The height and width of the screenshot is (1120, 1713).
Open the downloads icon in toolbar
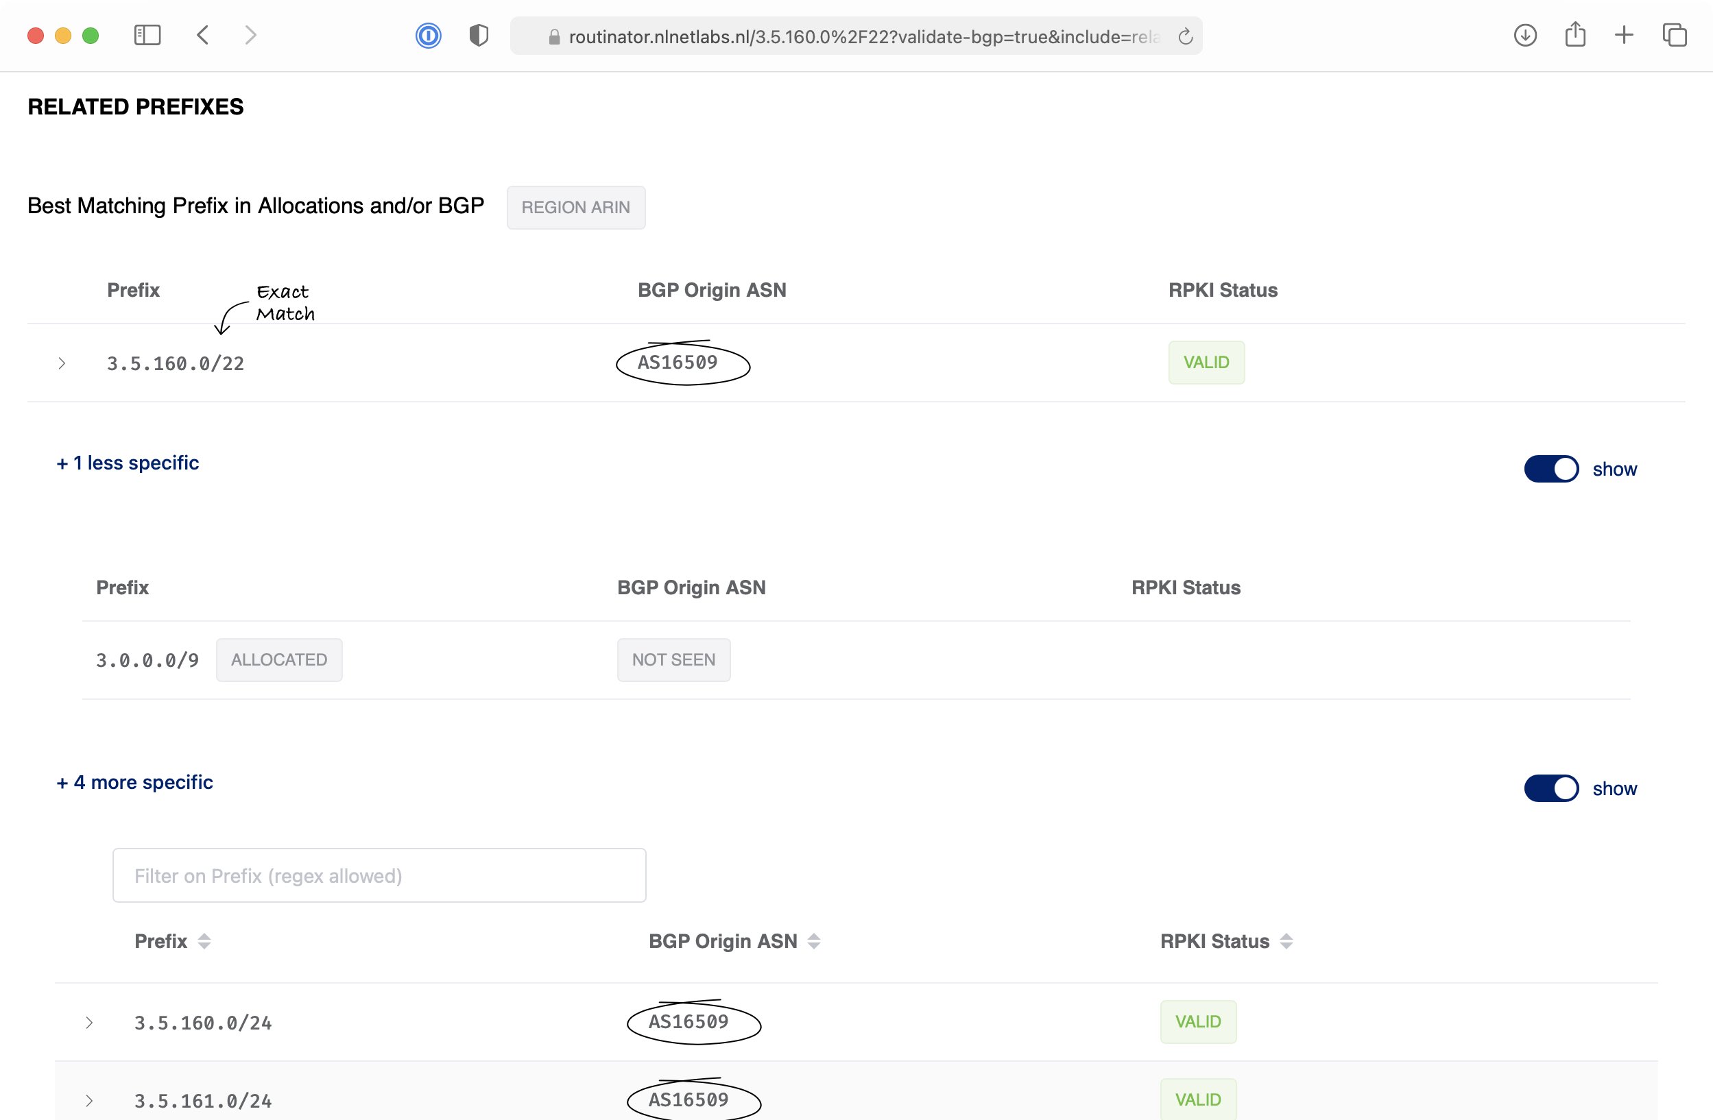pos(1525,35)
